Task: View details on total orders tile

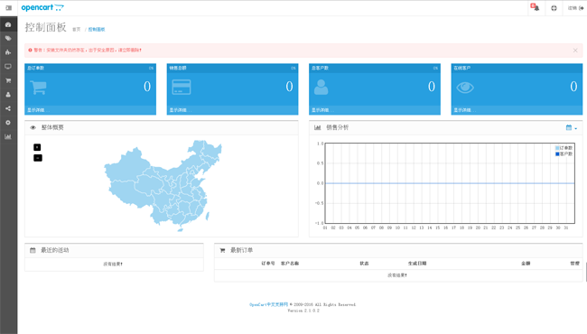Action: coord(38,110)
